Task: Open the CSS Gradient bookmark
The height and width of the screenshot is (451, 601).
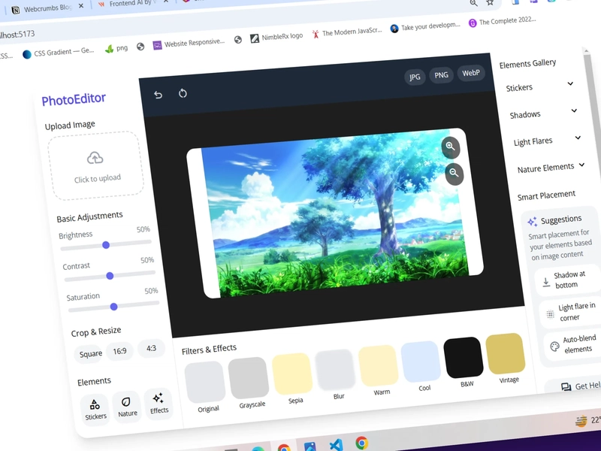Action: pos(59,52)
